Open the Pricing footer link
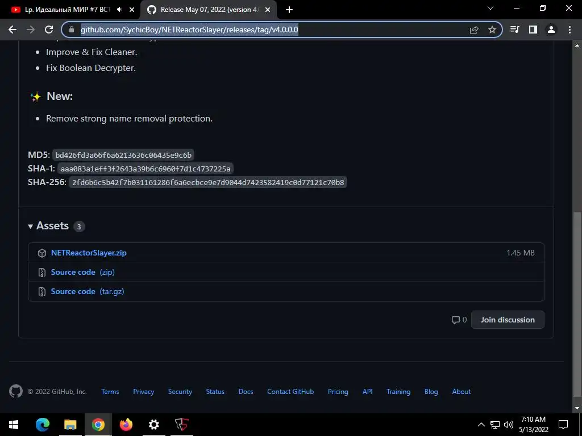This screenshot has width=582, height=436. pyautogui.click(x=338, y=392)
